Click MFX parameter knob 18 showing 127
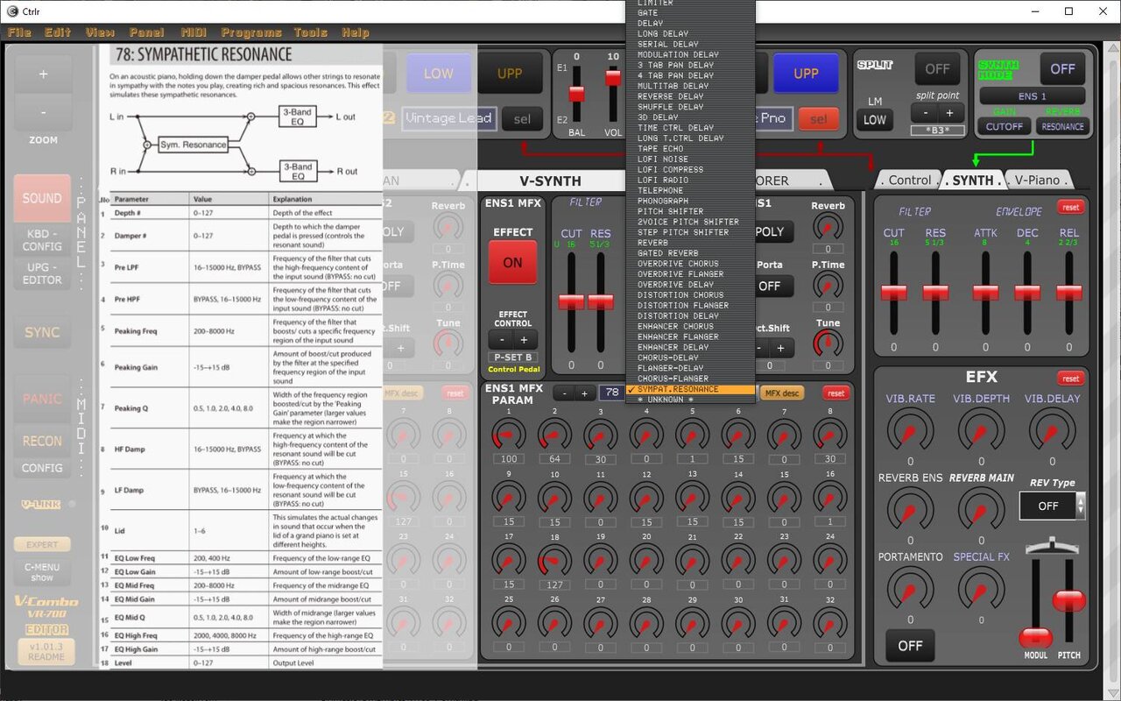Screen dimensions: 1121x701 554,559
